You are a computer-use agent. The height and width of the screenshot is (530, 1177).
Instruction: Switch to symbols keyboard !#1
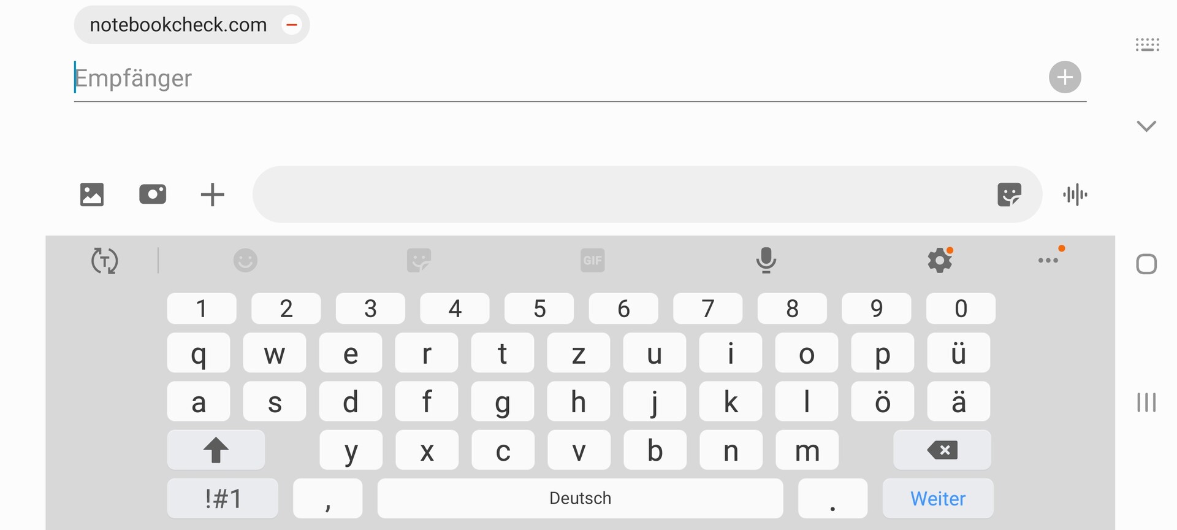[x=223, y=499]
